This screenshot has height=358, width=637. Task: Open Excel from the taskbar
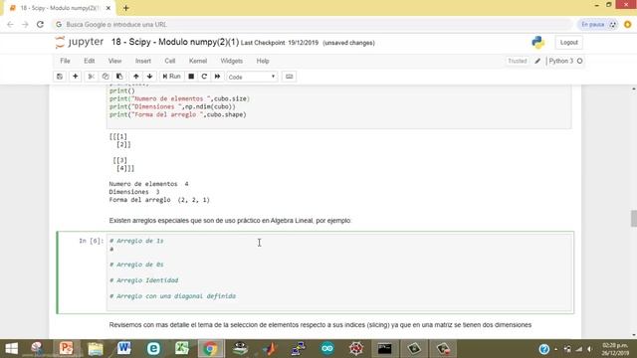(182, 349)
